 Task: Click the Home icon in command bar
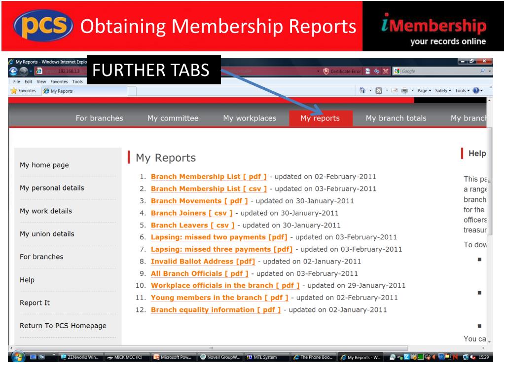pyautogui.click(x=362, y=91)
